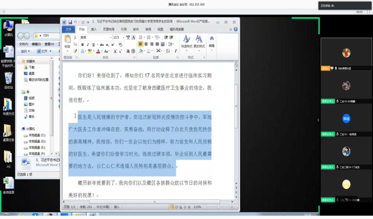This screenshot has width=373, height=219.
Task: Toggle the 插入 insert mode in status bar
Action: [117, 207]
